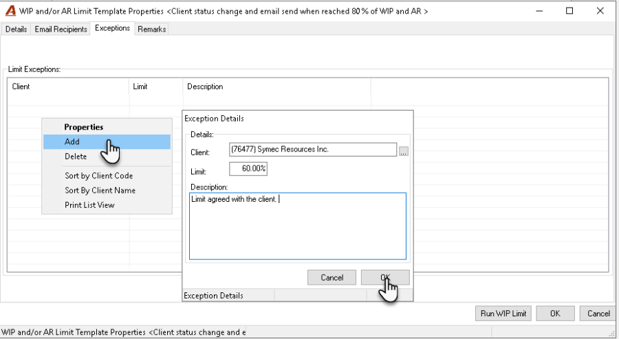Click the Limit column header
The height and width of the screenshot is (339, 619).
click(156, 86)
